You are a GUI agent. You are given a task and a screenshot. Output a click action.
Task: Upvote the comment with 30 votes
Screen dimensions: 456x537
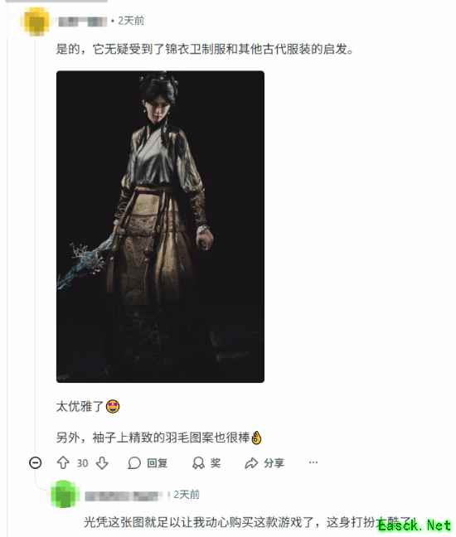click(63, 463)
